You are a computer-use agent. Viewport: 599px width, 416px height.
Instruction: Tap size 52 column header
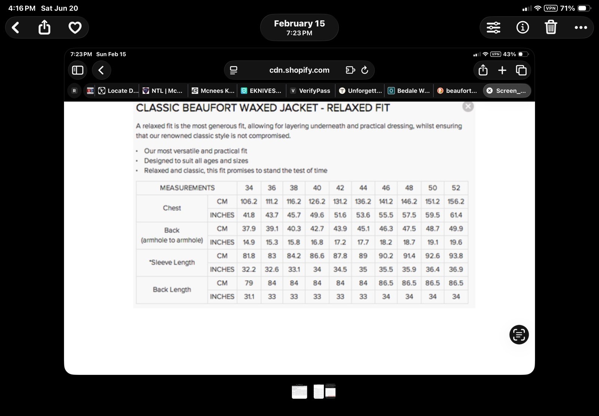click(456, 188)
